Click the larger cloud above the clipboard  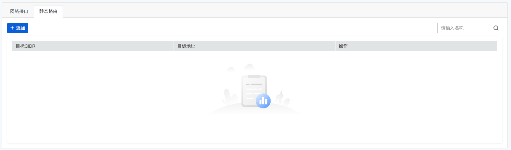pyautogui.click(x=249, y=67)
